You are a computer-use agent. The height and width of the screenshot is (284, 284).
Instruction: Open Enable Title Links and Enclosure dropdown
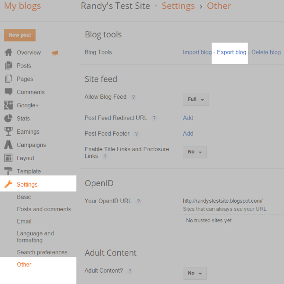pos(195,152)
